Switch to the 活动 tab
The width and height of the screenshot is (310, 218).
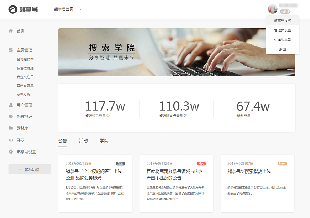pyautogui.click(x=83, y=141)
